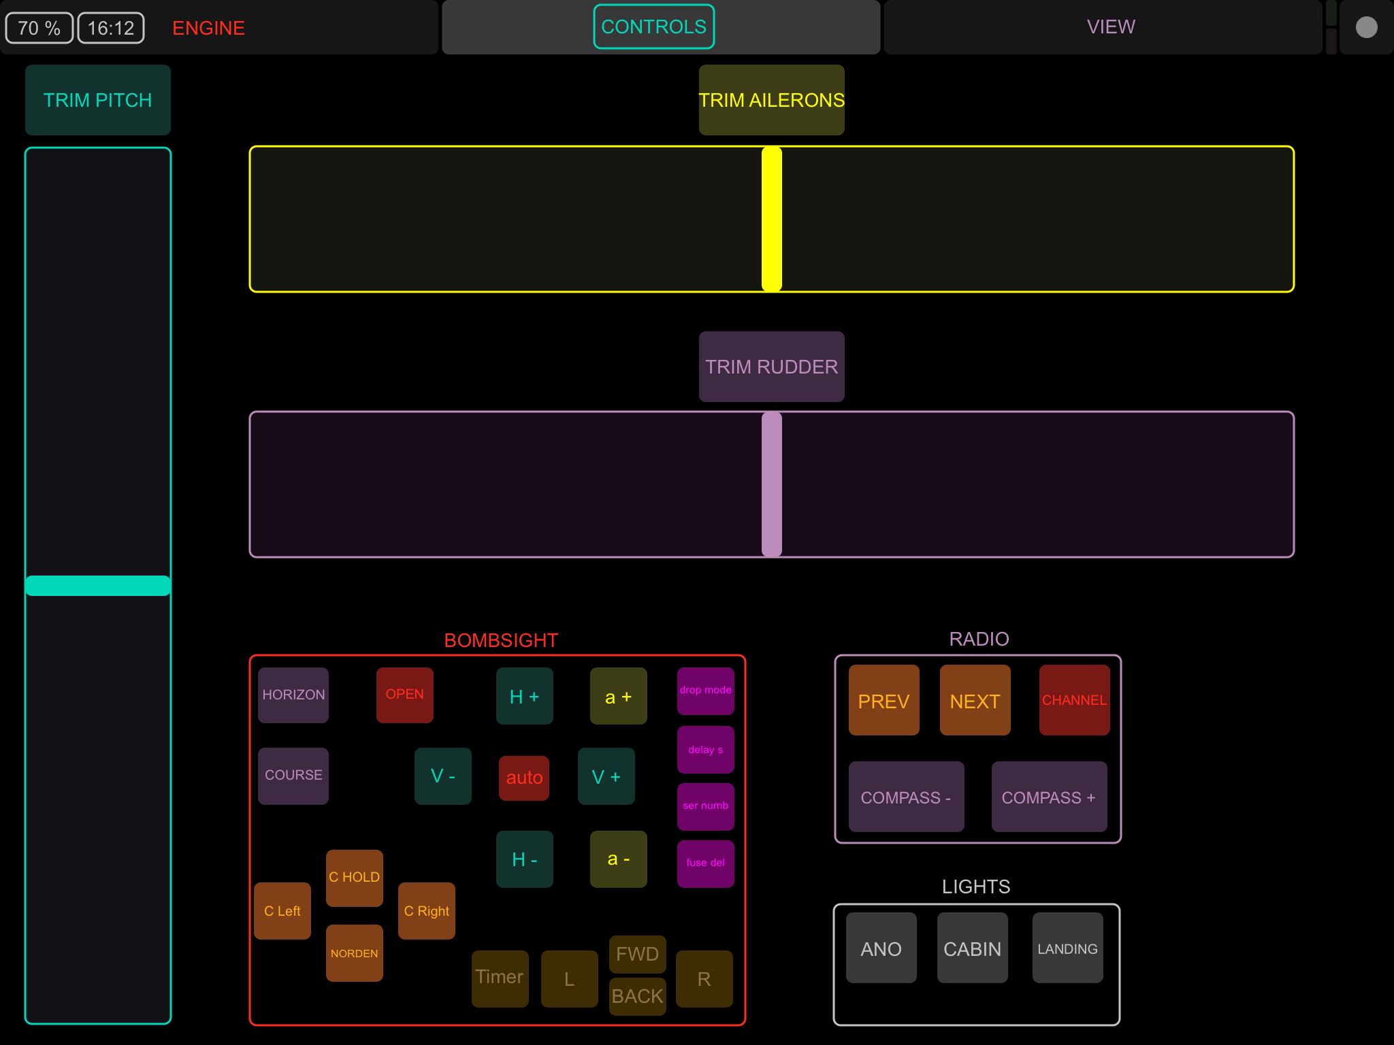Switch to the ENGINE tab
The image size is (1394, 1045).
pos(208,28)
